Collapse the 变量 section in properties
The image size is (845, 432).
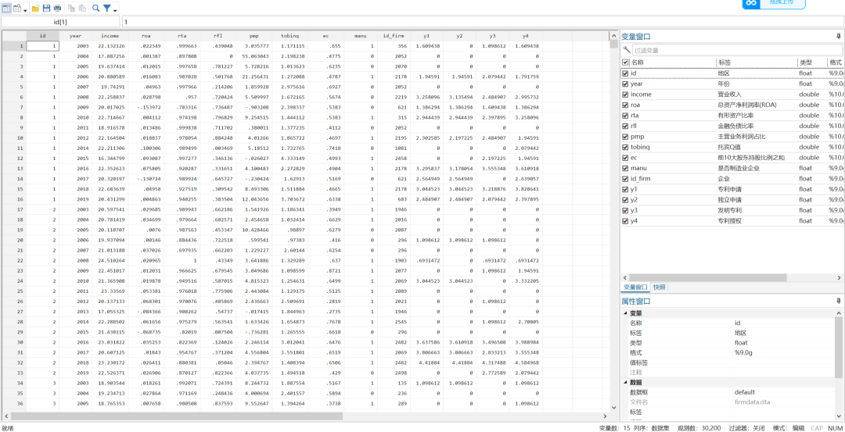pyautogui.click(x=624, y=313)
